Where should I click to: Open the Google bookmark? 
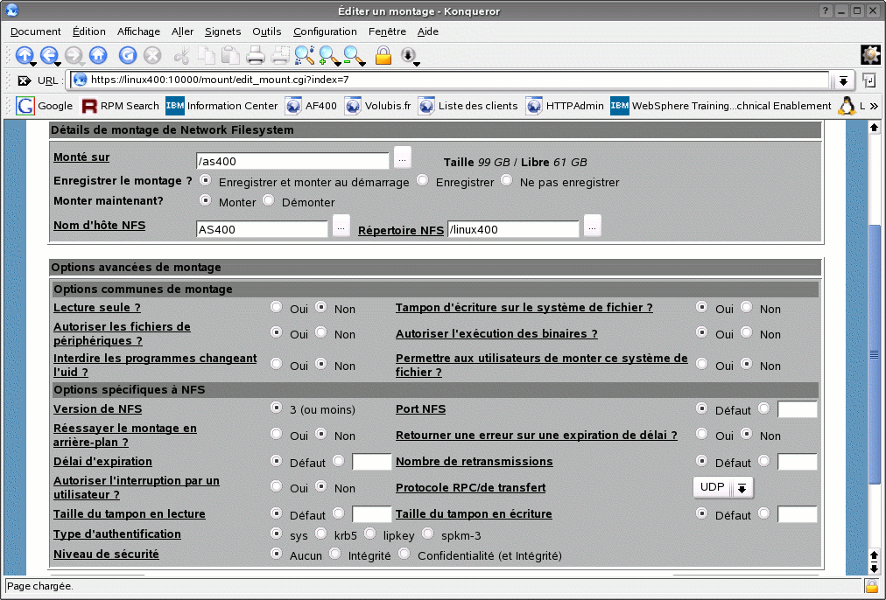pos(45,106)
